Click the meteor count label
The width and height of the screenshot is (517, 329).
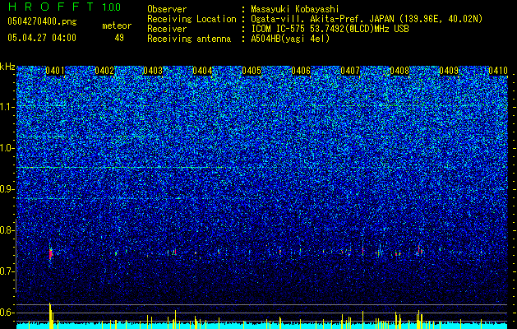[117, 25]
